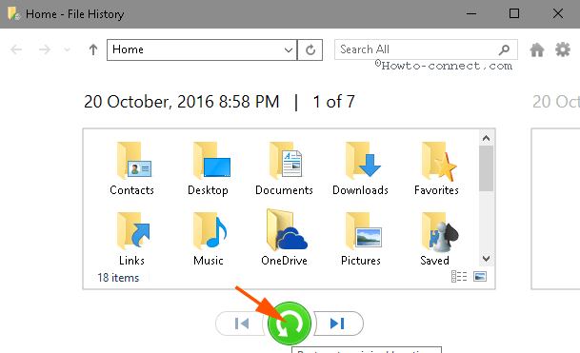Open the gear options menu
Image resolution: width=580 pixels, height=353 pixels.
click(x=563, y=49)
